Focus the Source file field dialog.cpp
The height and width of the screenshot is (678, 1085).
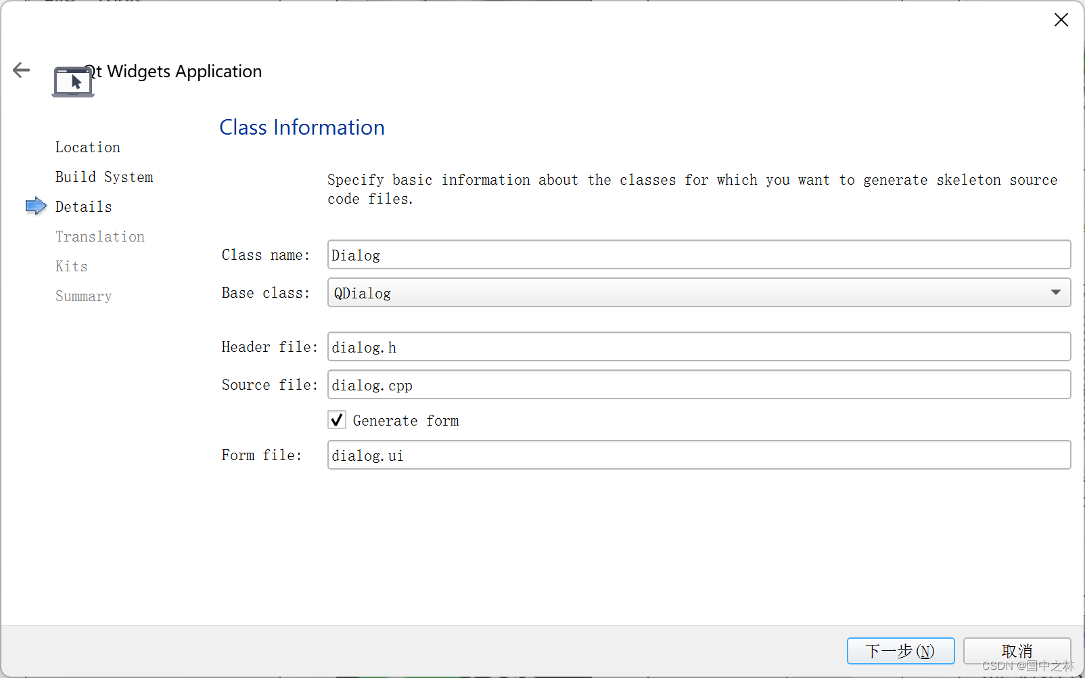[x=699, y=384]
